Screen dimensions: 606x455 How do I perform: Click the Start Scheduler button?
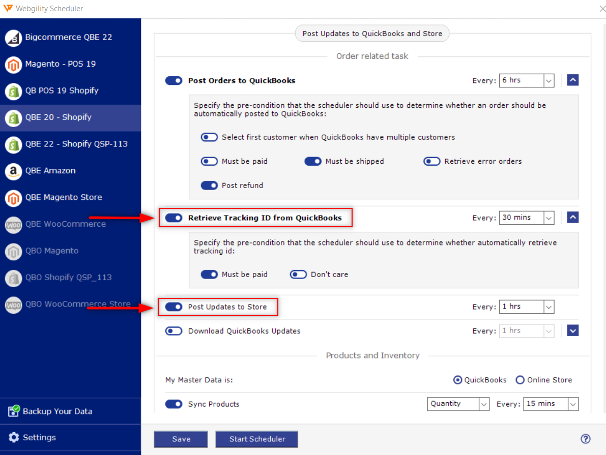point(257,439)
